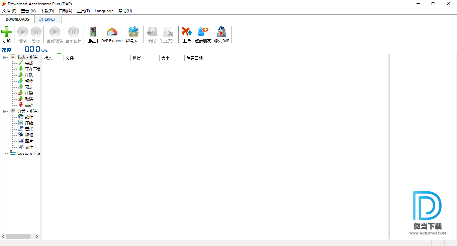Viewport: 457px width, 246px height.
Task: Open the 工具(T) menu
Action: pyautogui.click(x=83, y=11)
